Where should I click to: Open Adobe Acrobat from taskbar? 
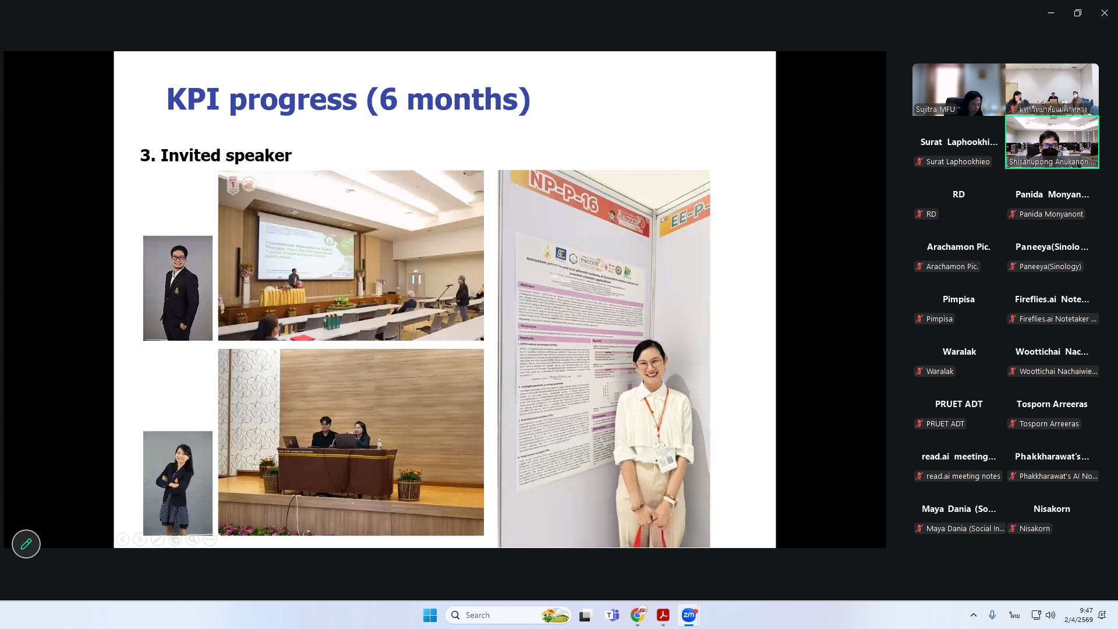pyautogui.click(x=663, y=615)
